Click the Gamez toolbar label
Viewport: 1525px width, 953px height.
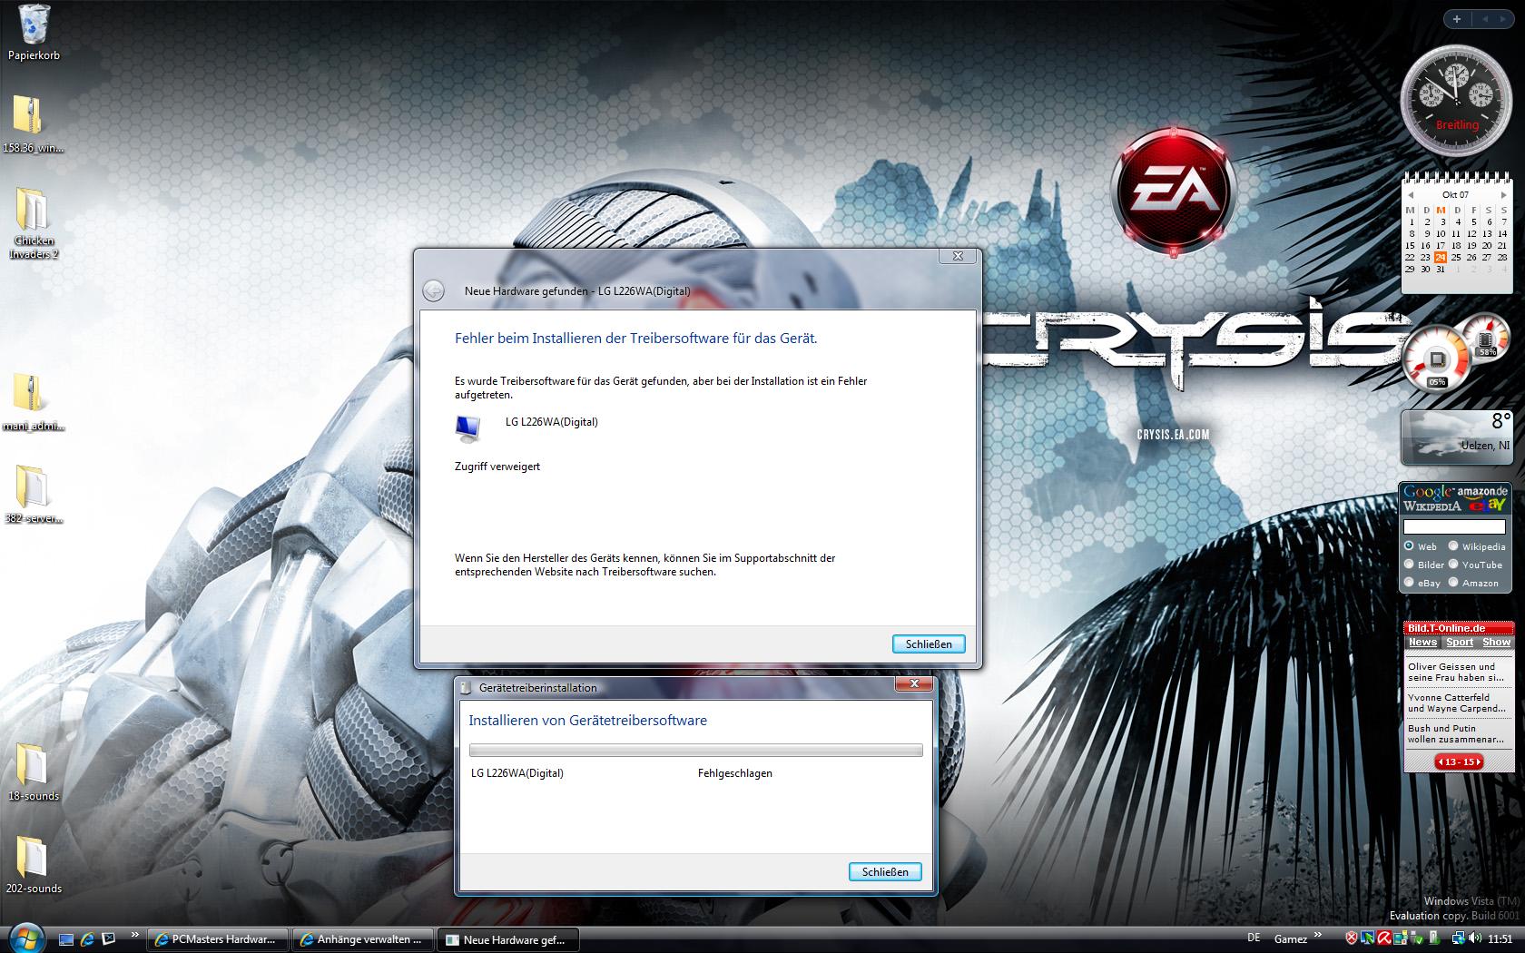click(1291, 939)
